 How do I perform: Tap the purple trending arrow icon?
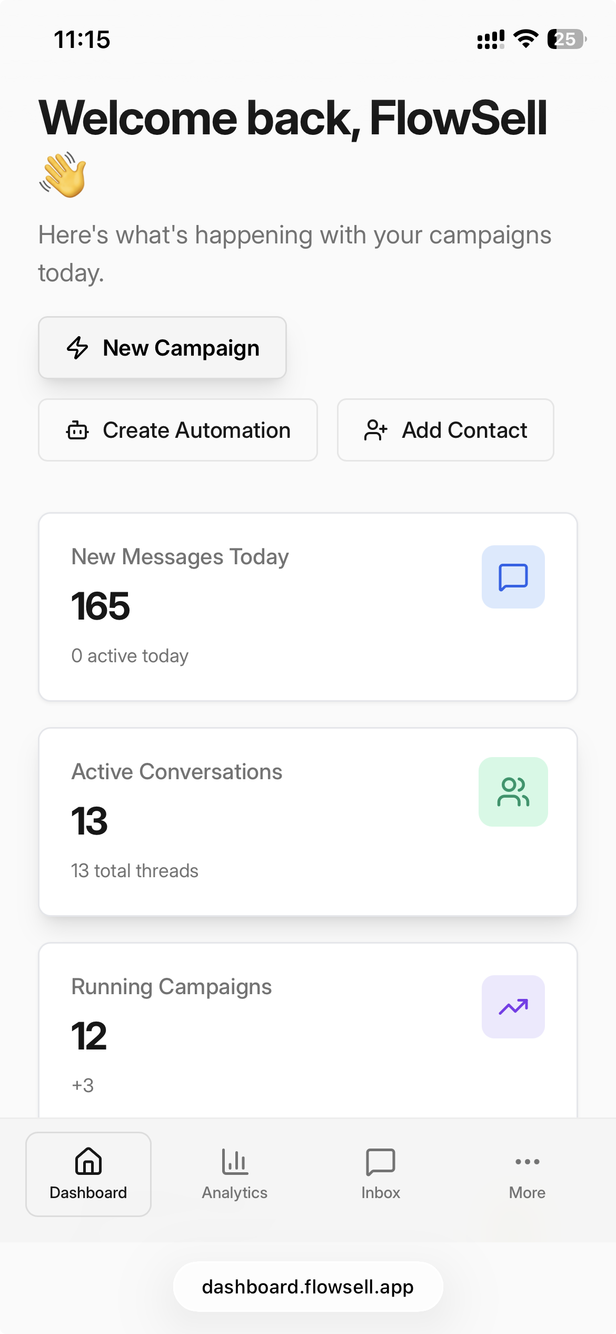[513, 1007]
